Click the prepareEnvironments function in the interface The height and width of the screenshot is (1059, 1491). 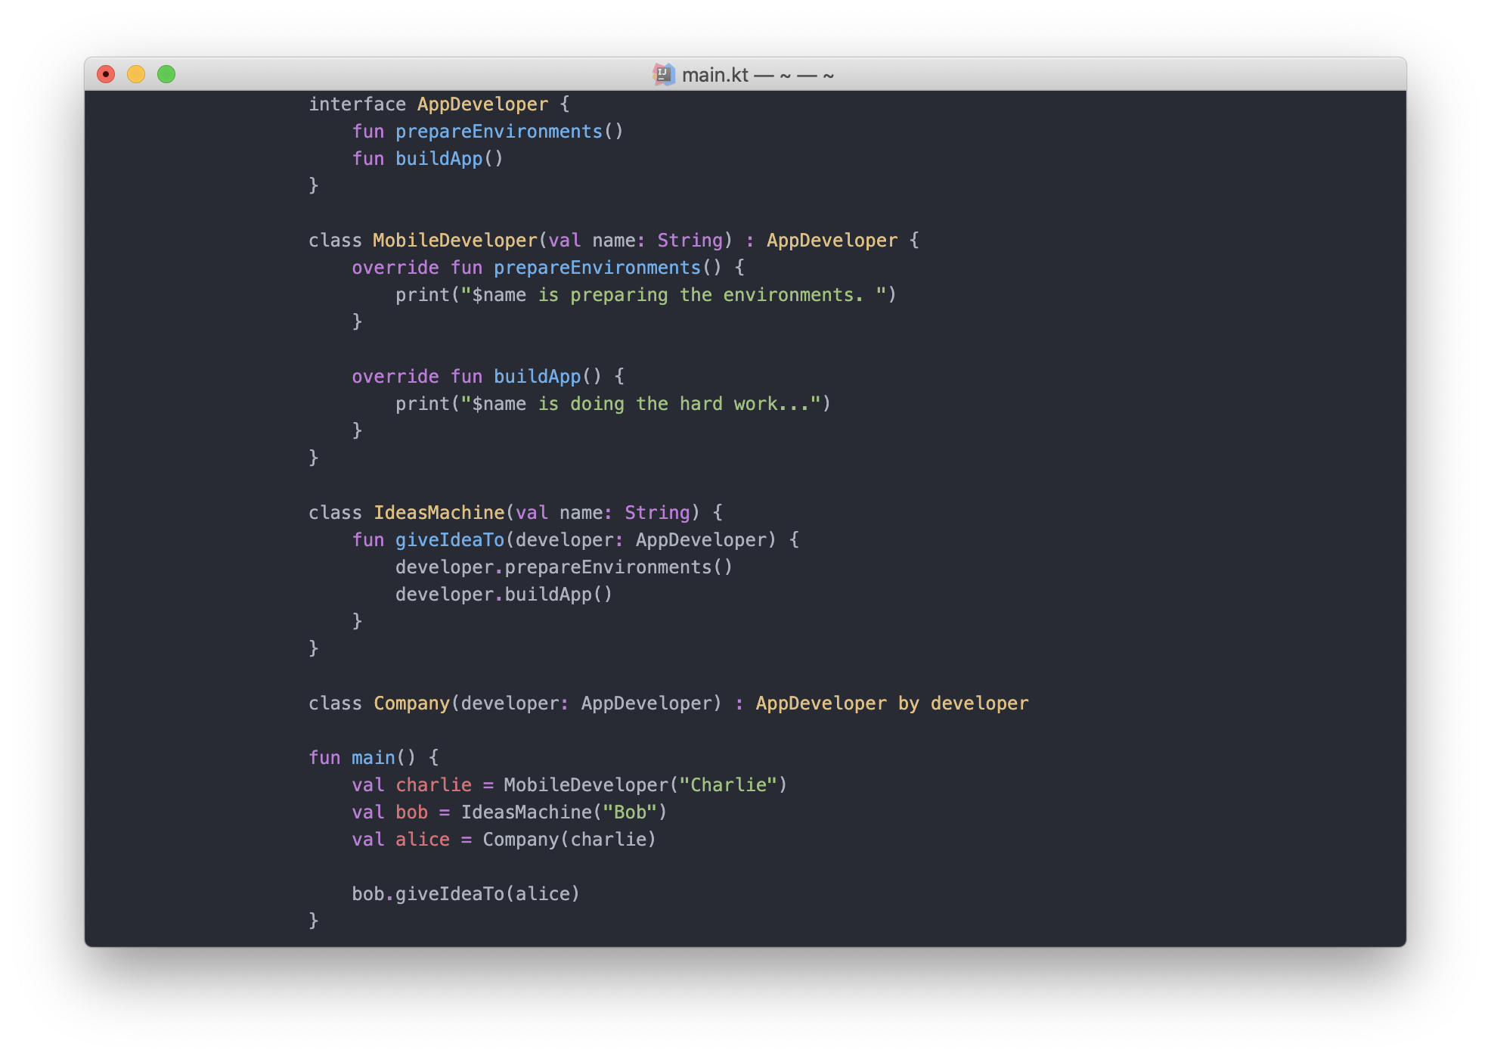click(498, 132)
